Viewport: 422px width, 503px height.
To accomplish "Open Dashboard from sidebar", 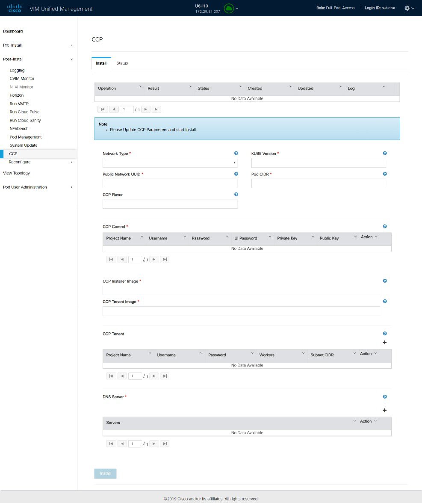I will pyautogui.click(x=13, y=32).
